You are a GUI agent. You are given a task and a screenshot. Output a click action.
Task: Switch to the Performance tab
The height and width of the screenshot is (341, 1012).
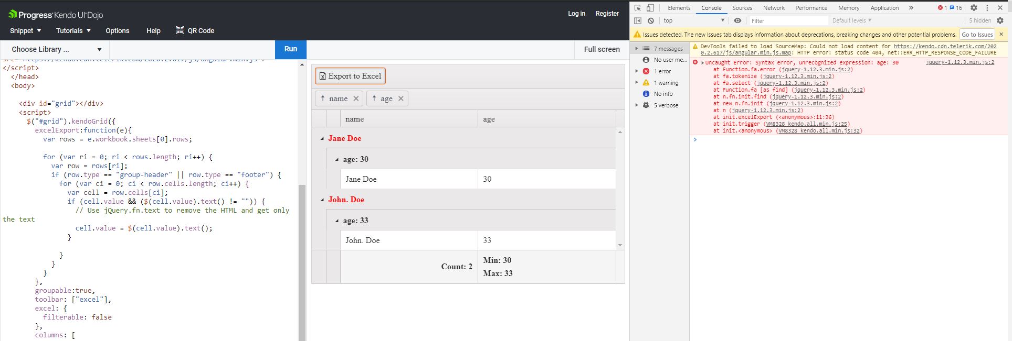click(x=811, y=8)
